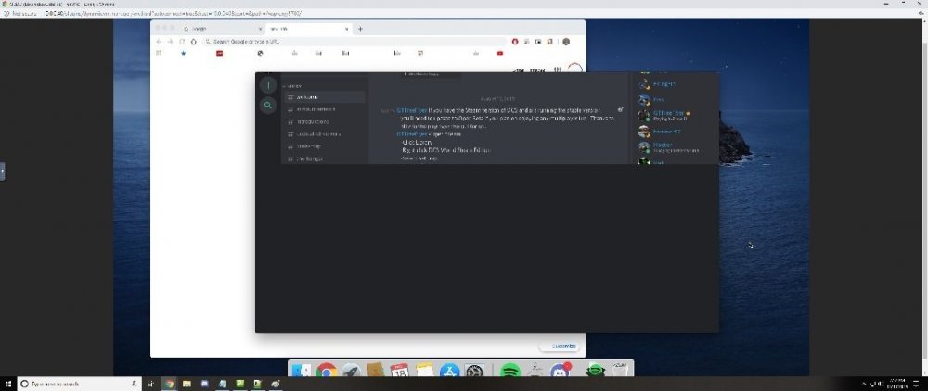Image resolution: width=928 pixels, height=391 pixels.
Task: Open File Explorer on the Windows taskbar
Action: (x=187, y=384)
